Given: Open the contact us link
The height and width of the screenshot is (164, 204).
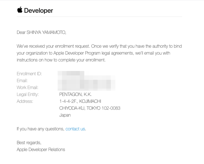Looking at the screenshot, I should coord(75,129).
